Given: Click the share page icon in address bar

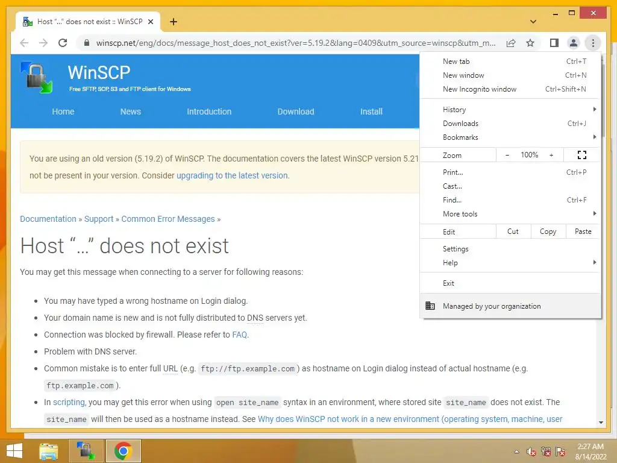Looking at the screenshot, I should tap(511, 43).
